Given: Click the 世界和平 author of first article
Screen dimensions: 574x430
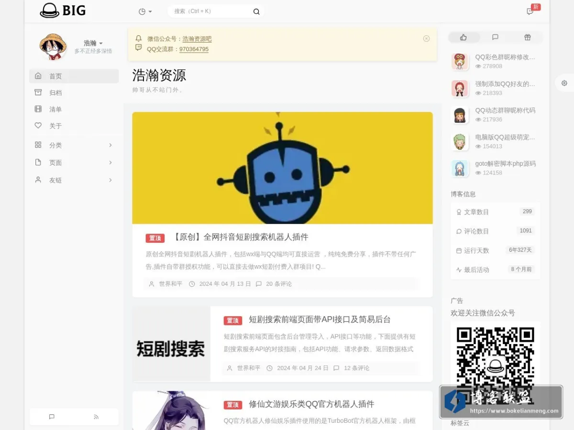Looking at the screenshot, I should [x=171, y=284].
